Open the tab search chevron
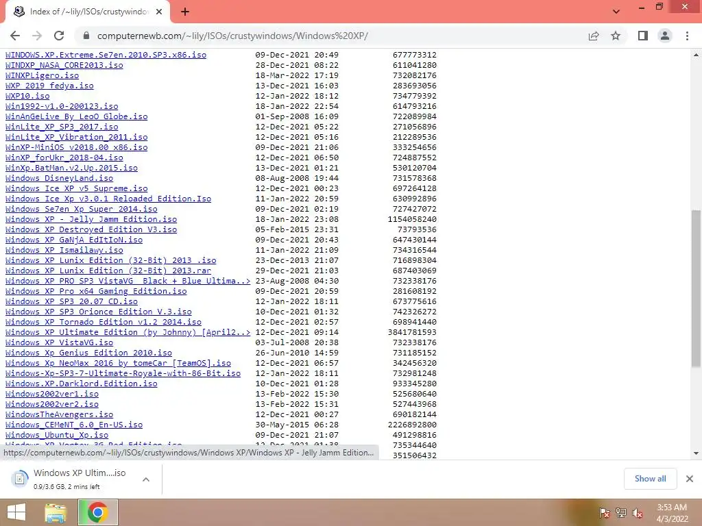This screenshot has width=702, height=526. [x=616, y=12]
